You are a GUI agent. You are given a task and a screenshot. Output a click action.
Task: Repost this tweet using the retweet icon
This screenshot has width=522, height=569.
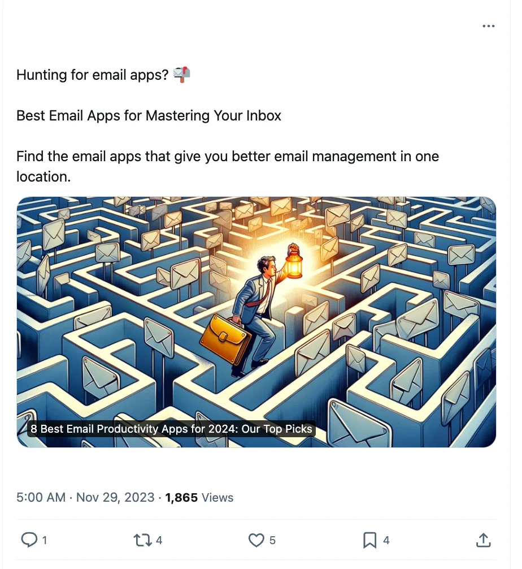[x=142, y=540]
